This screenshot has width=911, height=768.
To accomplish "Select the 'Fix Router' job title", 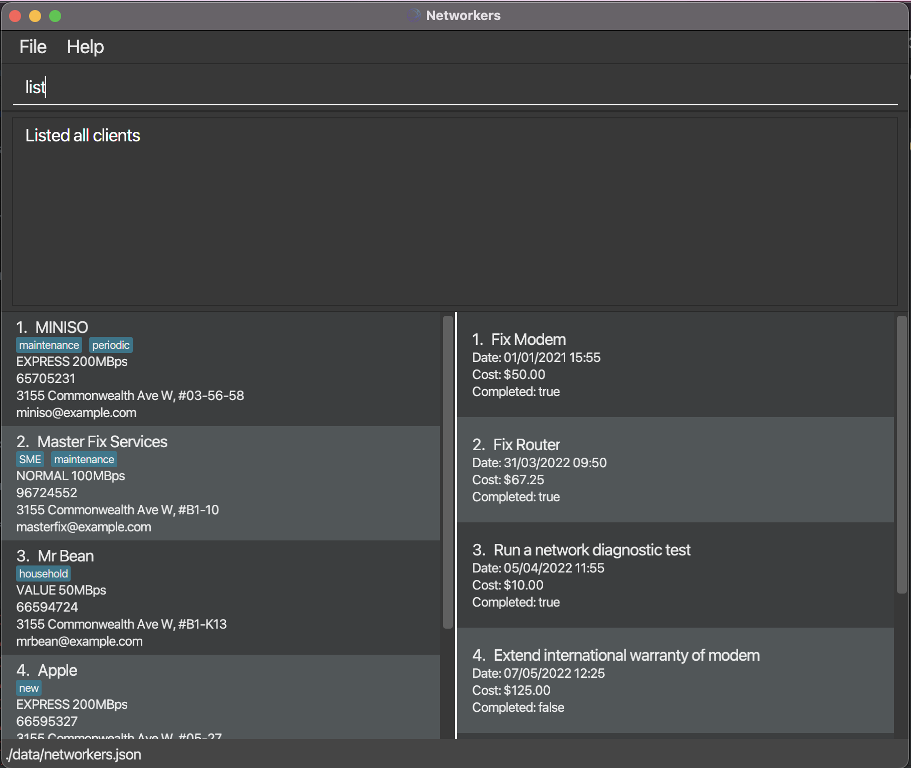I will [526, 445].
